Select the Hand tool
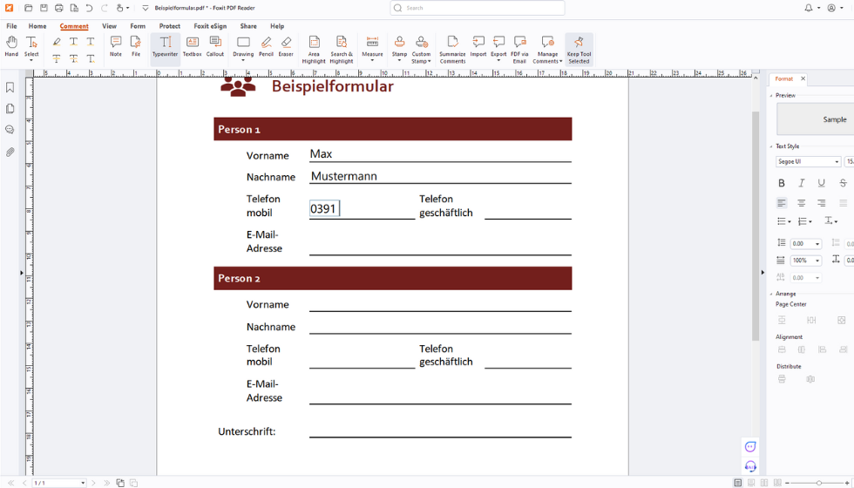 click(11, 46)
